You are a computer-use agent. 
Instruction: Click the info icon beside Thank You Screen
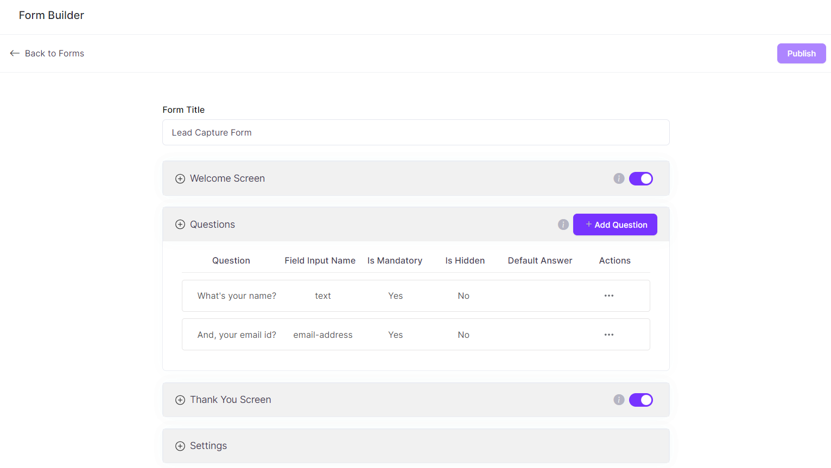pos(619,400)
